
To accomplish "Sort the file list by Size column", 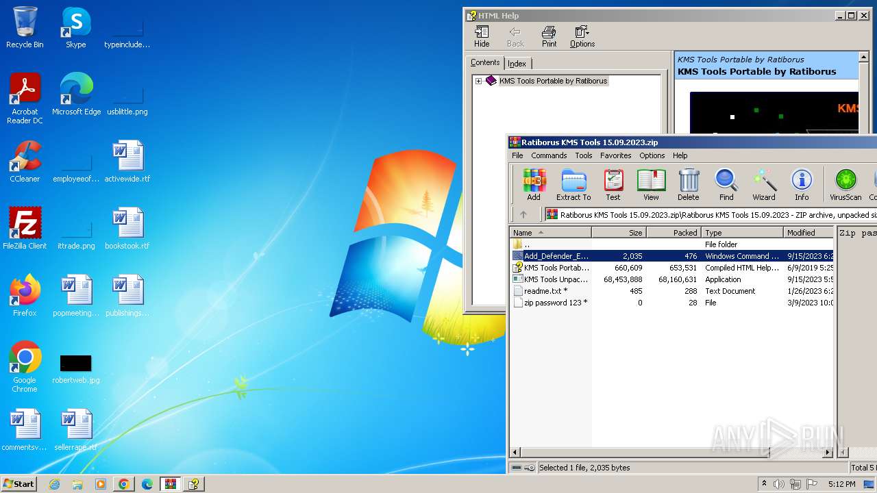I will (619, 233).
